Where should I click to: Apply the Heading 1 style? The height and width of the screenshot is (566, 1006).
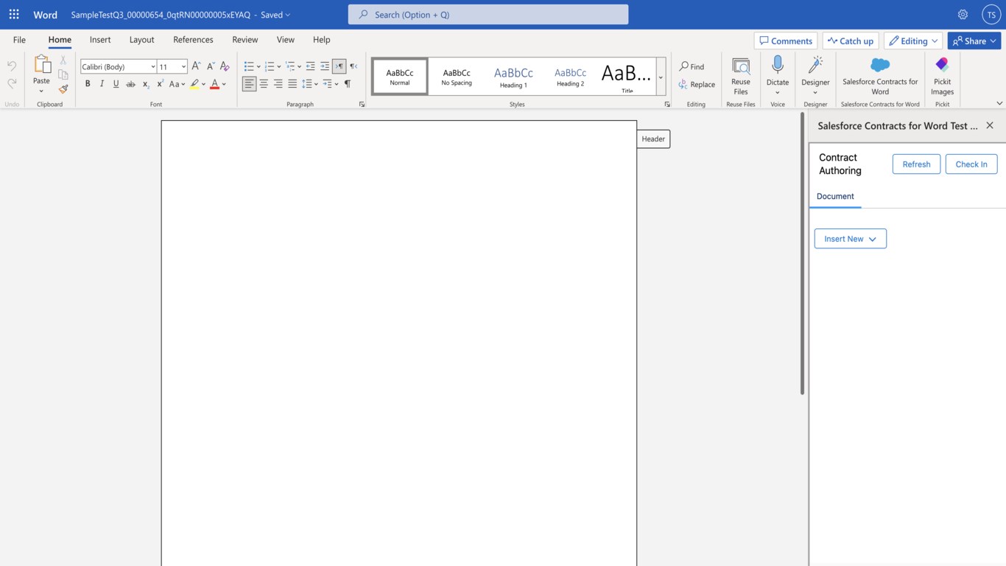pyautogui.click(x=513, y=77)
